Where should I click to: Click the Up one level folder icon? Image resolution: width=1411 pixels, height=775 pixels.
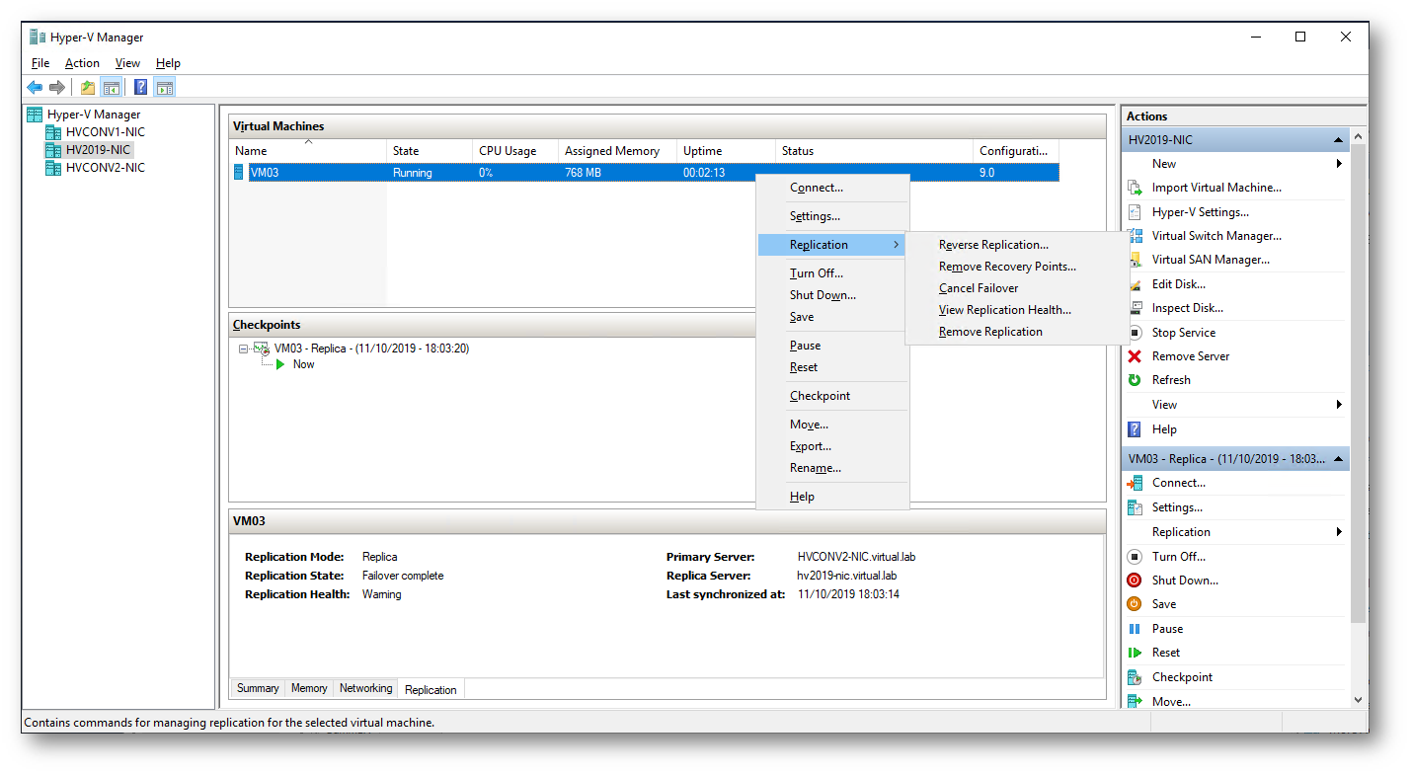tap(88, 87)
